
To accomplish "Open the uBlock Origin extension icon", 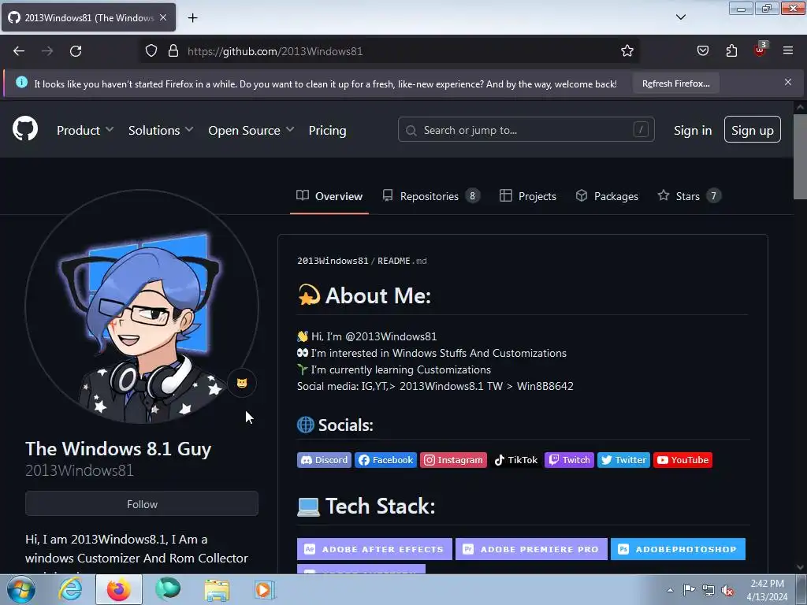I will point(760,50).
